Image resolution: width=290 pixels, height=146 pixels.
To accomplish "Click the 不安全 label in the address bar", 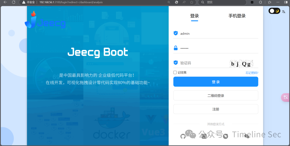I will pos(31,2).
